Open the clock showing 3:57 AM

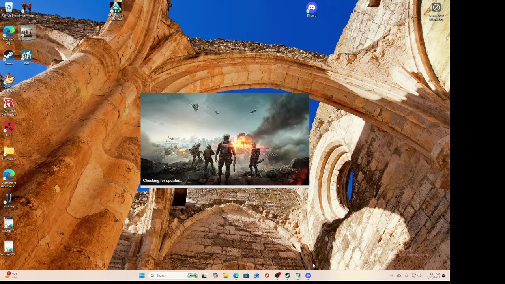(432, 275)
